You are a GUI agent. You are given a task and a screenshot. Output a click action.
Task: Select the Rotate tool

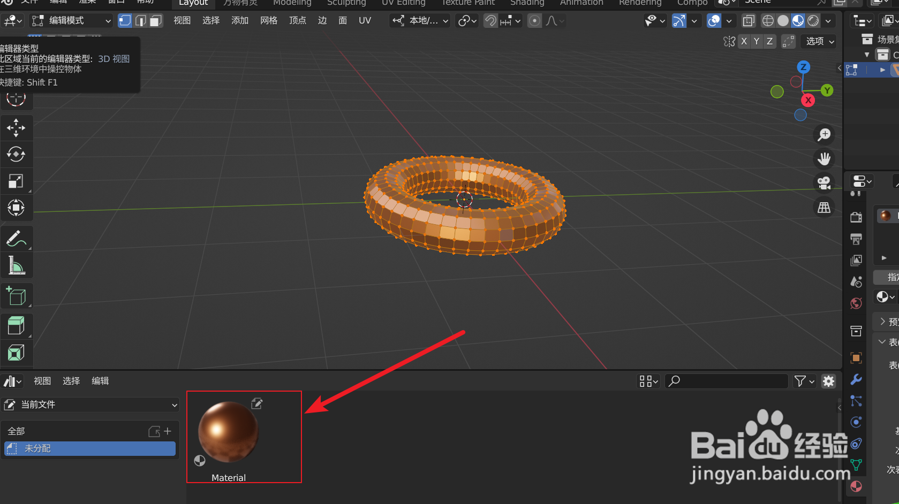coord(17,154)
